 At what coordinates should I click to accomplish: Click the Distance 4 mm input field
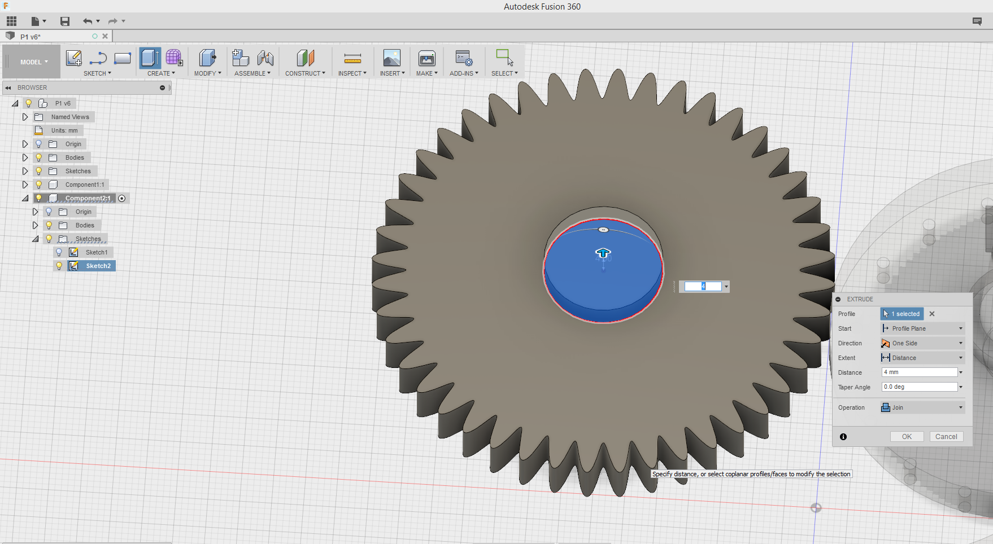pyautogui.click(x=919, y=372)
